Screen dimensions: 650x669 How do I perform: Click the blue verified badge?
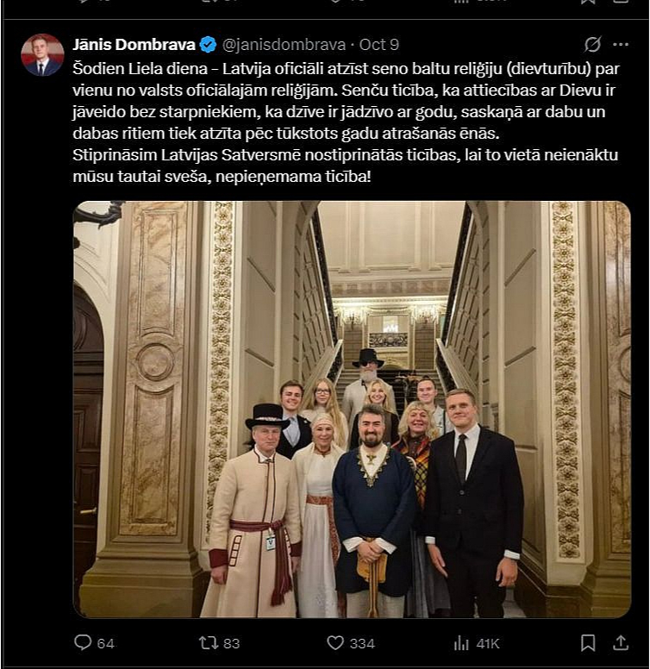209,45
